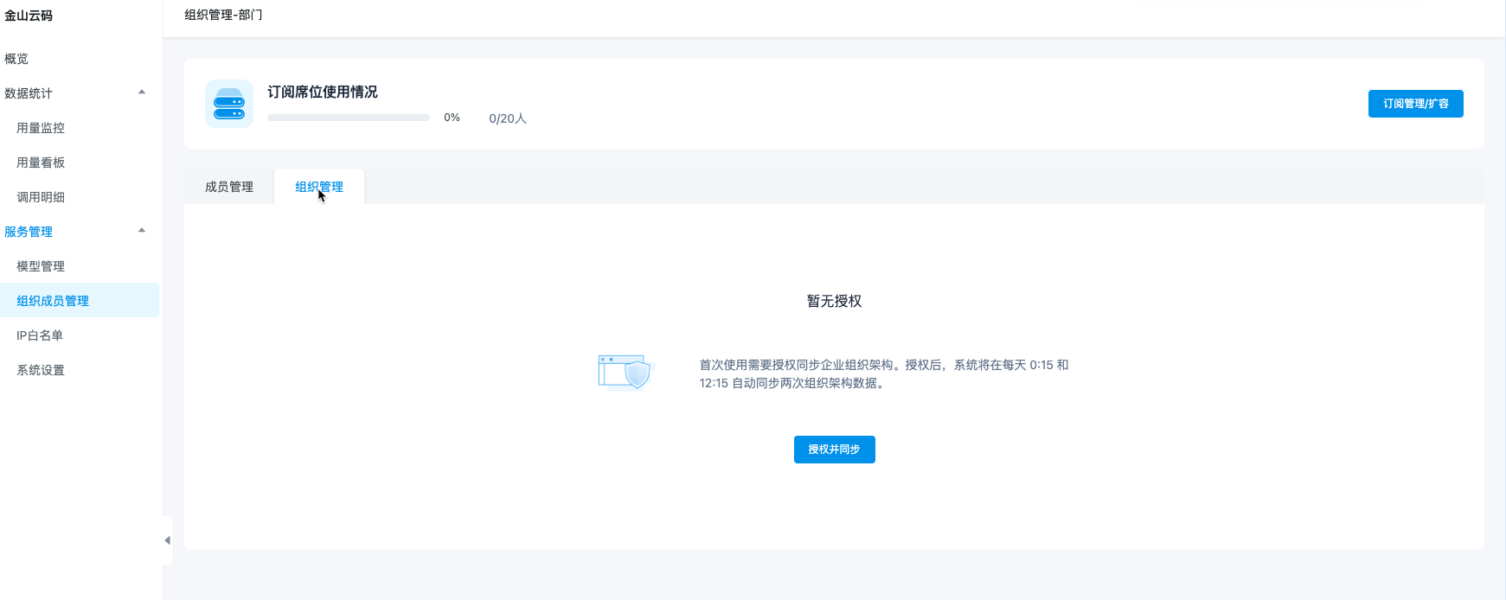The width and height of the screenshot is (1506, 600).
Task: Collapse the 数据统计 menu section
Action: point(142,93)
